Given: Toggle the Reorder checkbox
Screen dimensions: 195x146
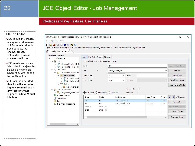Looking at the screenshot, I should coord(177,97).
